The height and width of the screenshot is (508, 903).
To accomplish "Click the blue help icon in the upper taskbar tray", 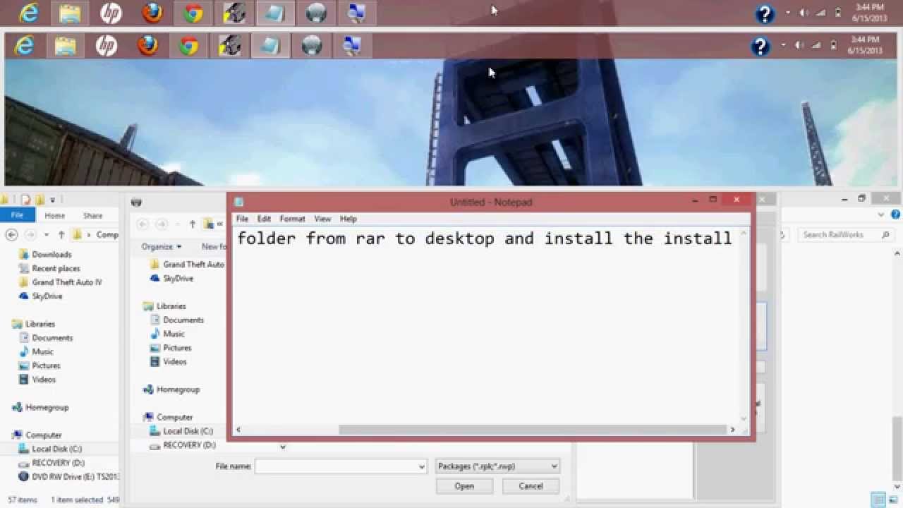I will (765, 13).
